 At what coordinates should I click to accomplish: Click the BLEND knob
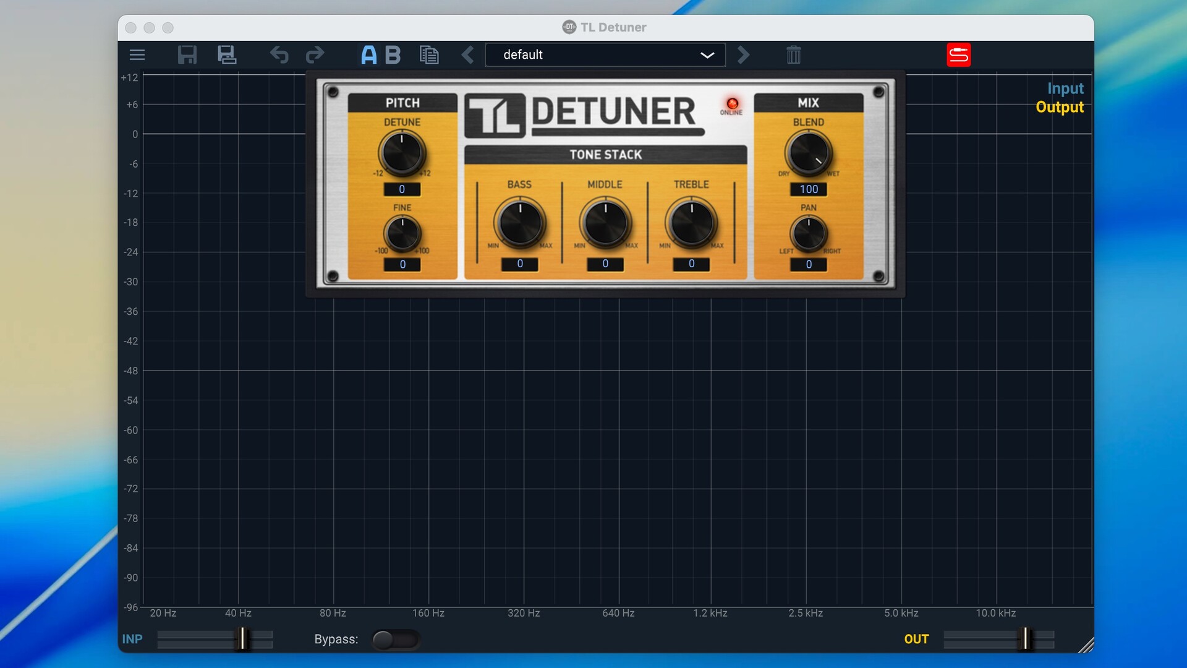809,153
